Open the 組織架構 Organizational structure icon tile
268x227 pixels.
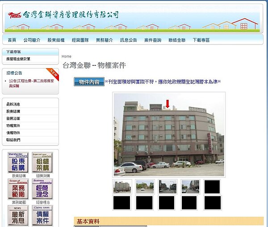[x=42, y=163]
